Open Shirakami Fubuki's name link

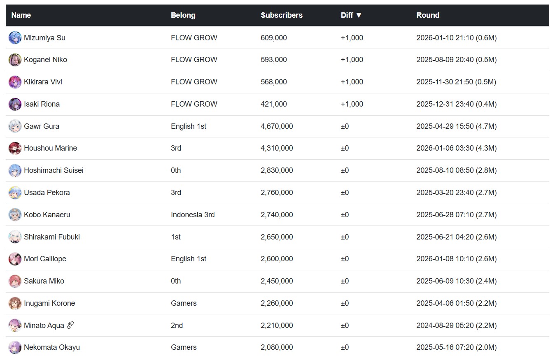point(52,237)
